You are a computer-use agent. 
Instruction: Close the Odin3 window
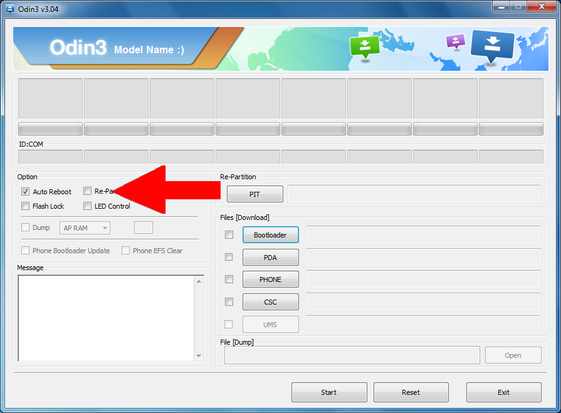[542, 6]
